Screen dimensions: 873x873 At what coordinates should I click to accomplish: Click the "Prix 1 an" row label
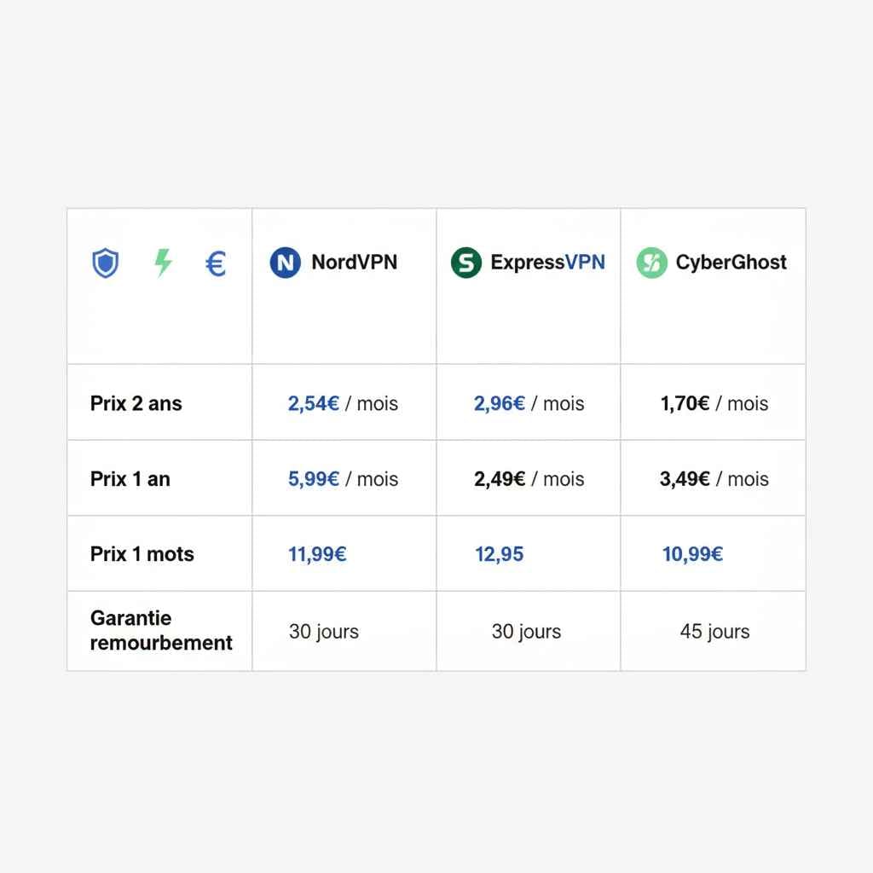pyautogui.click(x=130, y=479)
